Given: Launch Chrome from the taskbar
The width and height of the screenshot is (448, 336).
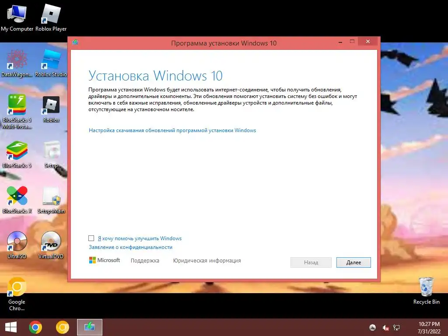Looking at the screenshot, I should [x=35, y=327].
